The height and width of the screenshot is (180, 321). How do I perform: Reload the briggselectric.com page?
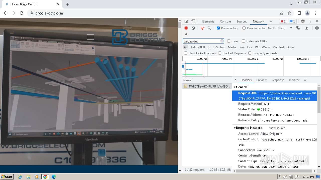tap(22, 13)
